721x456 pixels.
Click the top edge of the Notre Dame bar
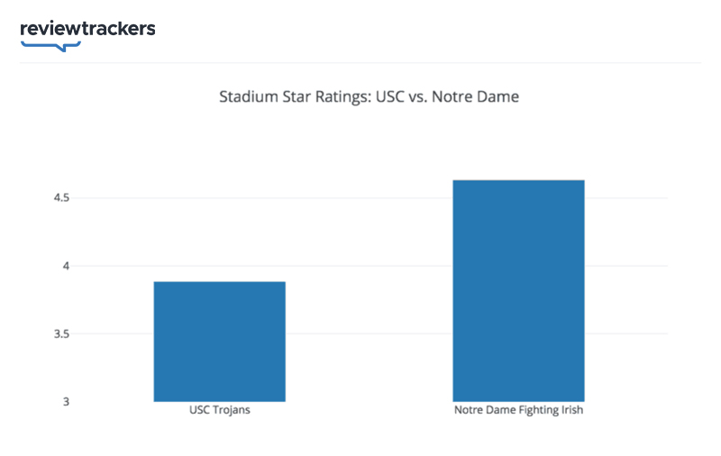(518, 180)
